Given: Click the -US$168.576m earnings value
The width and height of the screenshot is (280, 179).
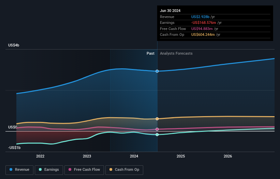Looking at the screenshot, I should click(204, 23).
